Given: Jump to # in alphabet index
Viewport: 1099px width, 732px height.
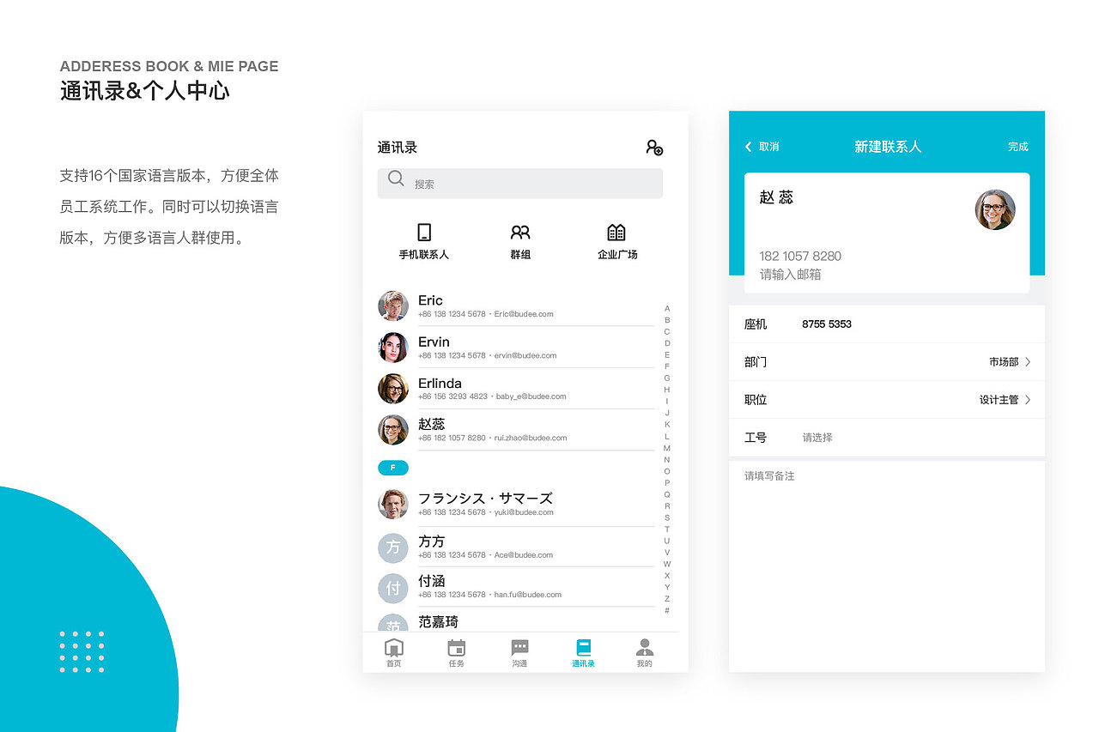Looking at the screenshot, I should [x=667, y=610].
